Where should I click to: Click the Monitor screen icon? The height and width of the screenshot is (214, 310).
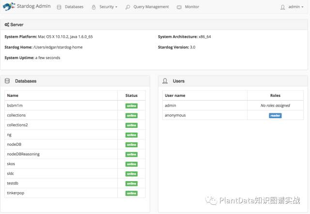(179, 7)
